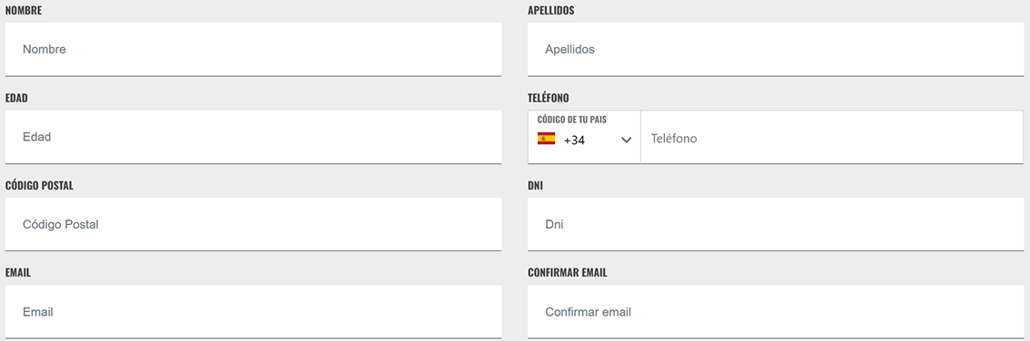Click the Spain flag icon
This screenshot has height=341, width=1030.
(x=546, y=139)
